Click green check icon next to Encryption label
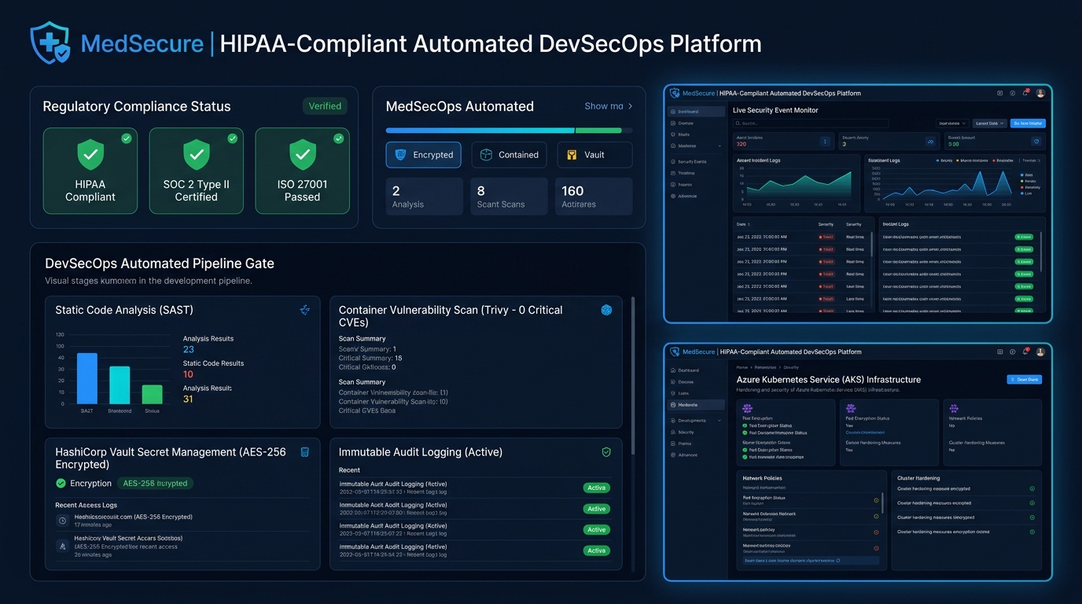The height and width of the screenshot is (604, 1082). pyautogui.click(x=61, y=484)
